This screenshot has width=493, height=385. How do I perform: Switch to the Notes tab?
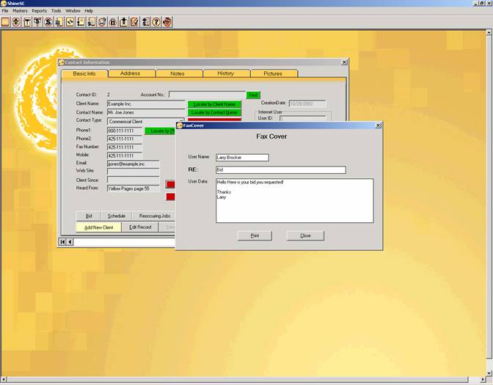pos(178,73)
